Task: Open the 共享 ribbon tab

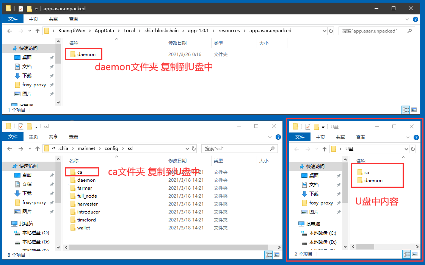Action: (x=53, y=19)
